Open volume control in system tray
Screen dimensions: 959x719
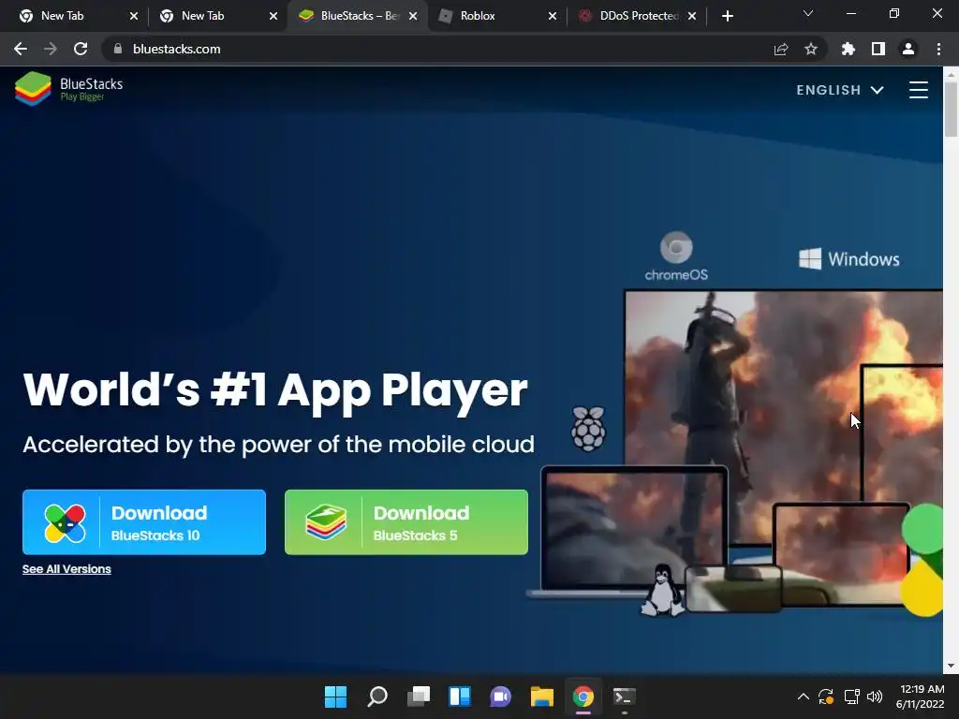tap(876, 697)
